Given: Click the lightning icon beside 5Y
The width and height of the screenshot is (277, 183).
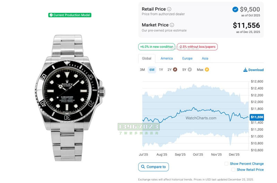Looking at the screenshot, I should 189,70.
